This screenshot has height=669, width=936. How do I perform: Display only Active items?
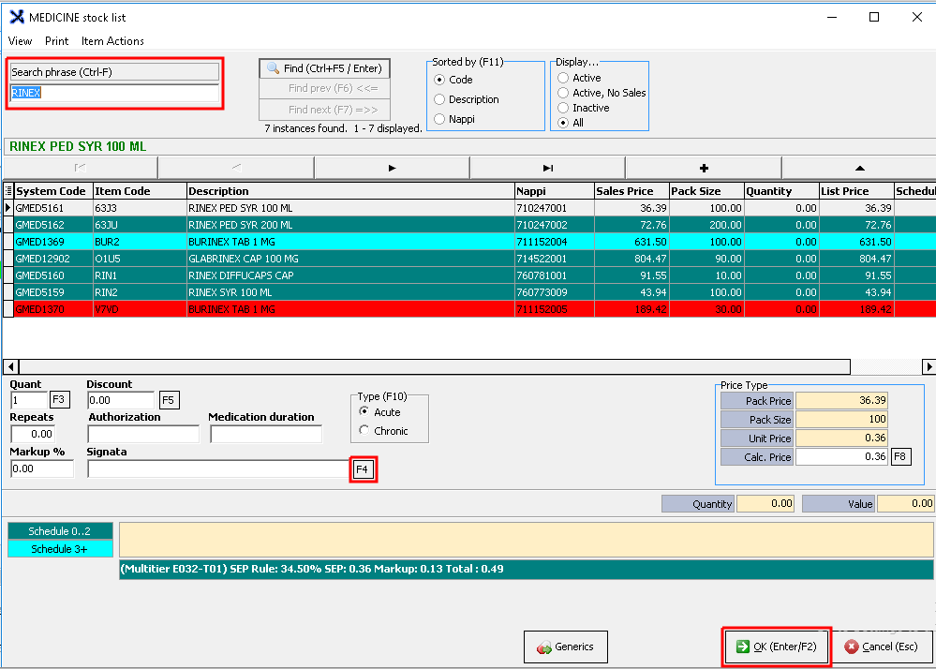tap(563, 78)
